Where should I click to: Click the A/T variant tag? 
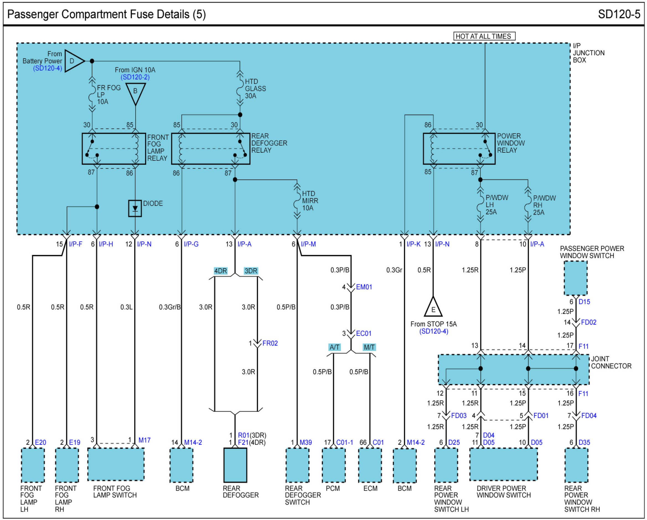334,347
